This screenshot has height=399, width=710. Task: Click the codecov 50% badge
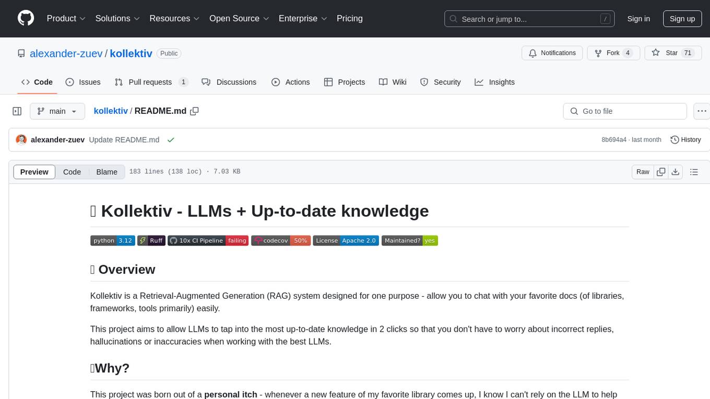point(281,241)
